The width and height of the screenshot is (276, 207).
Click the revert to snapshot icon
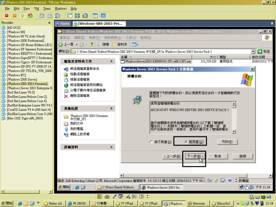point(50,16)
